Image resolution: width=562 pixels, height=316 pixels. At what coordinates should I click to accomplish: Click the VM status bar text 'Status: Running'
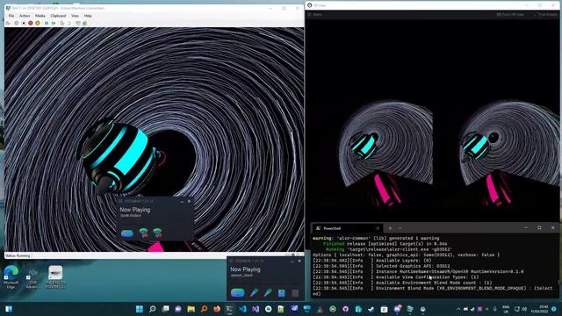coord(18,255)
